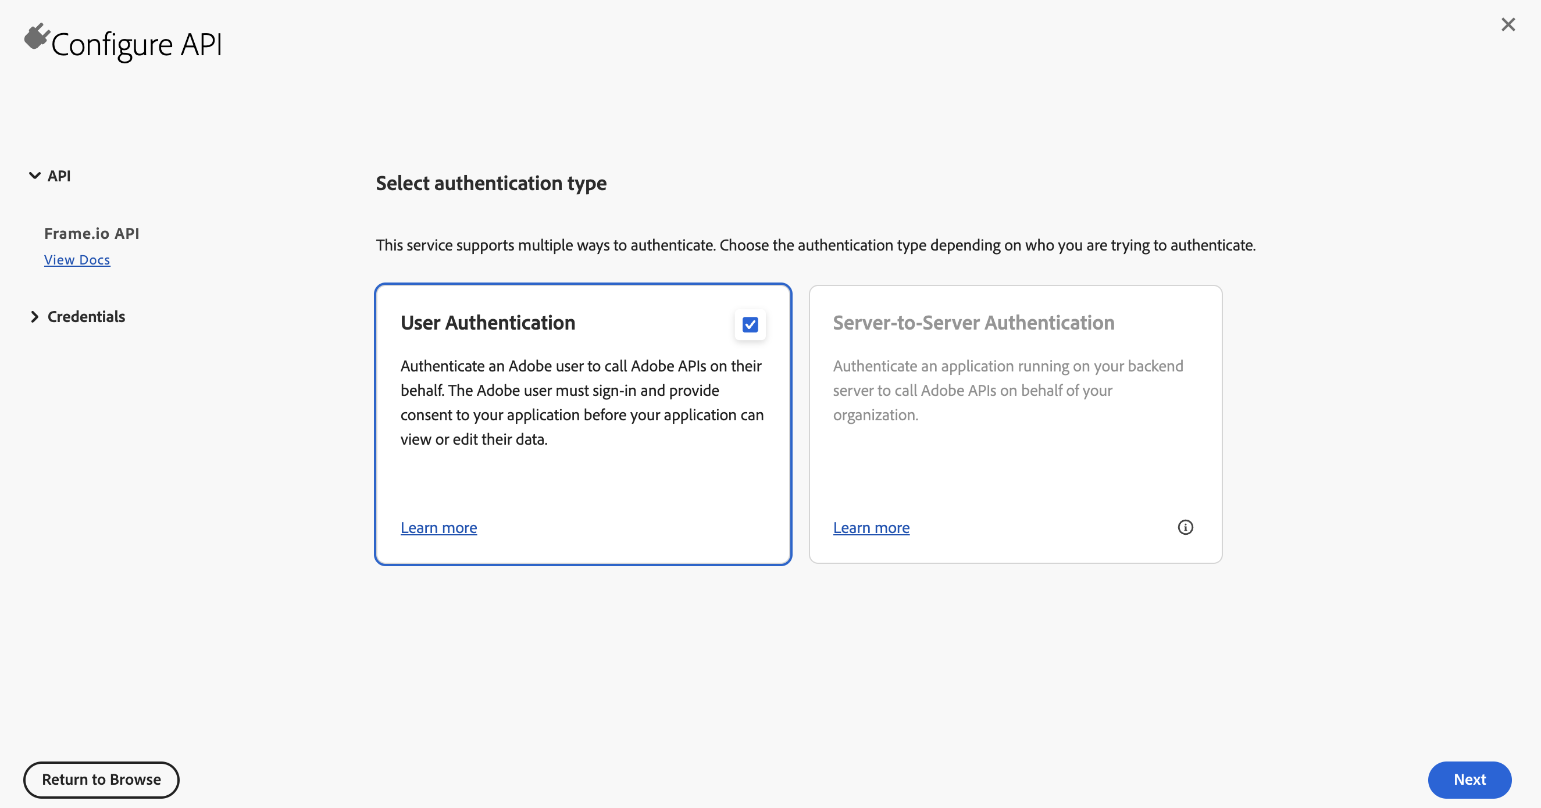
Task: Collapse the API section chevron
Action: (35, 176)
